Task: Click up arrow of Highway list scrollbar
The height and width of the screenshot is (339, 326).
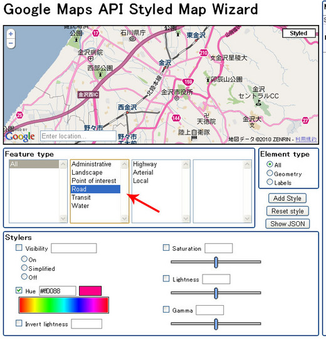Action: (x=186, y=164)
